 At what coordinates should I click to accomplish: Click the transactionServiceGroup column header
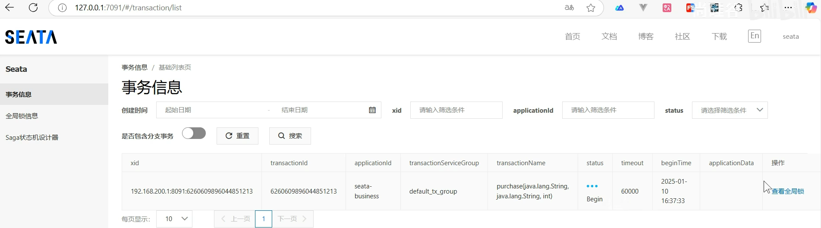tap(444, 163)
